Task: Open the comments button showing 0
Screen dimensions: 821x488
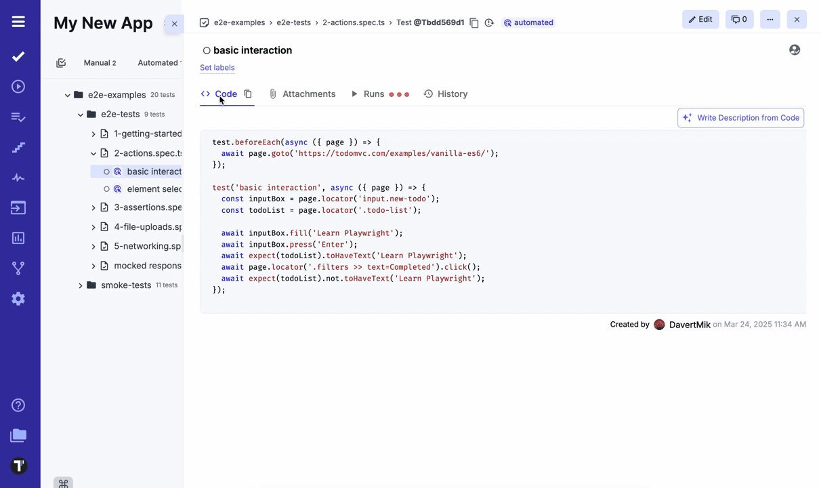Action: pos(739,20)
